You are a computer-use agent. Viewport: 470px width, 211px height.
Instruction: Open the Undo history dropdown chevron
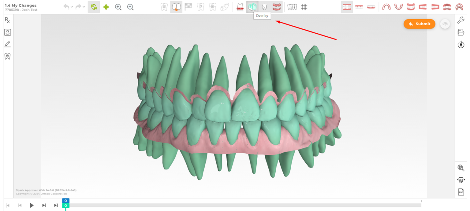[72, 7]
